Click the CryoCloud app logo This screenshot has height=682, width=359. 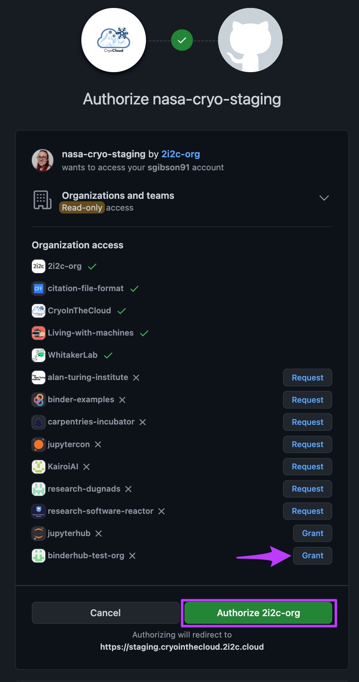coord(114,40)
